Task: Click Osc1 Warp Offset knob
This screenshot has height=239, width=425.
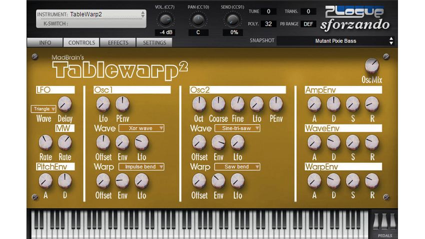Action: (103, 181)
